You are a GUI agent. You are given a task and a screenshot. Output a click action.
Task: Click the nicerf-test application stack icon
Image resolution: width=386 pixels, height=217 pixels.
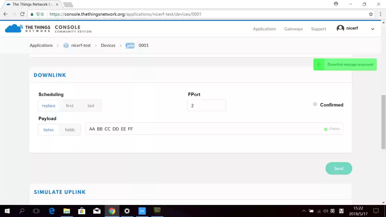click(66, 45)
